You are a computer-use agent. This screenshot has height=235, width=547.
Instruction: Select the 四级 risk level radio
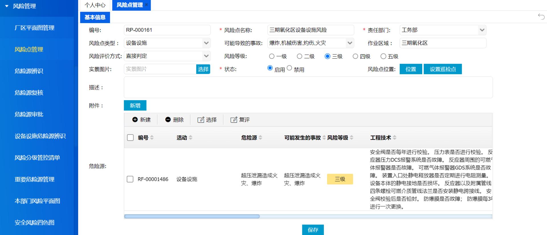pos(355,56)
